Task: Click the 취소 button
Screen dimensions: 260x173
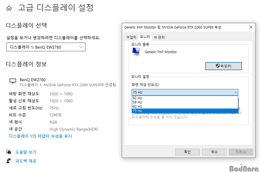Action: click(214, 152)
